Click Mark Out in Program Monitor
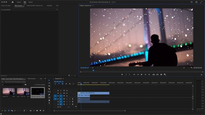The image size is (205, 115). click(129, 74)
